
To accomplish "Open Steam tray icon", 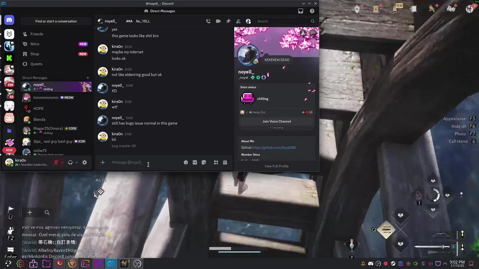I will pos(393,264).
